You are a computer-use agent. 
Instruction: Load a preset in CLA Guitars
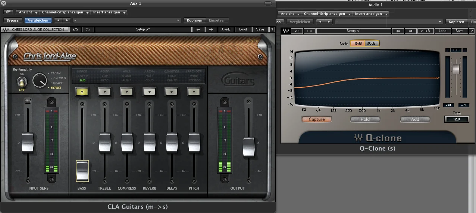tap(243, 29)
